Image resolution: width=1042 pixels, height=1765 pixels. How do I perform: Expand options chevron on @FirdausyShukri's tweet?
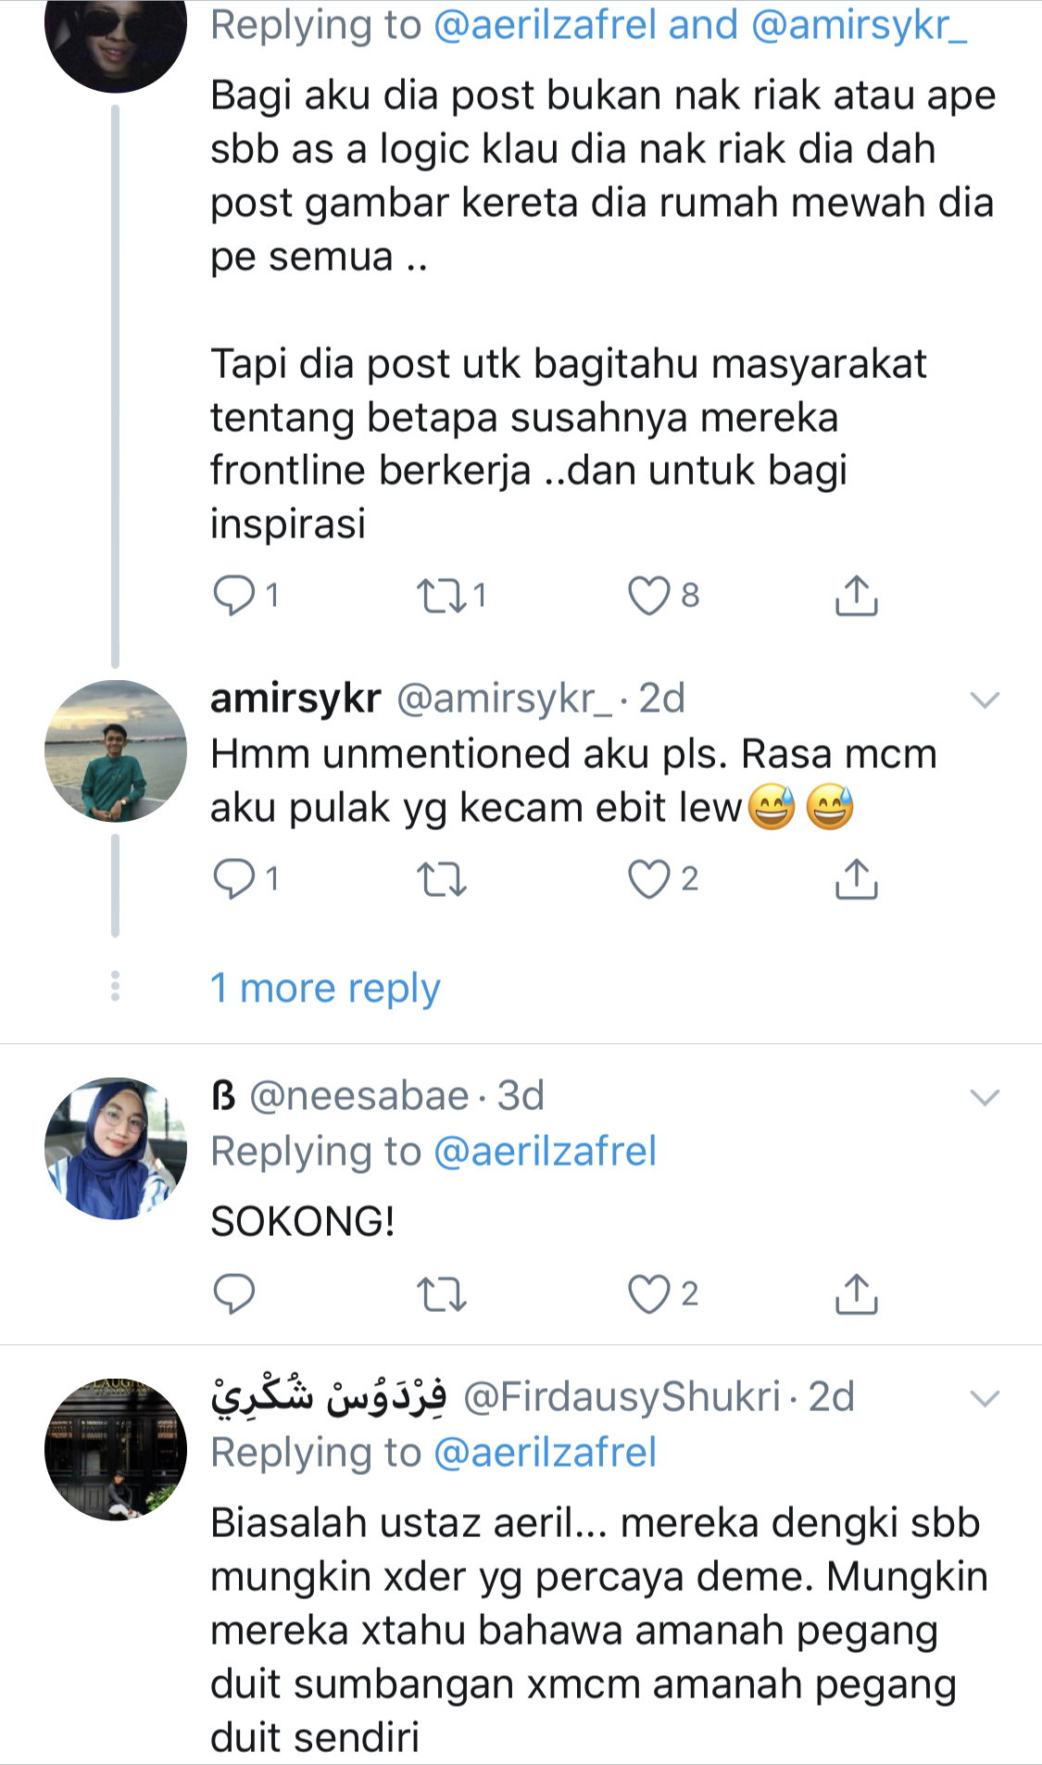pyautogui.click(x=984, y=1398)
